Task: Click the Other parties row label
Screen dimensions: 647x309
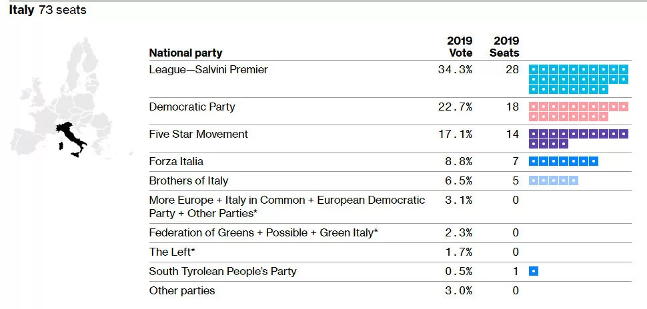Action: [x=182, y=290]
